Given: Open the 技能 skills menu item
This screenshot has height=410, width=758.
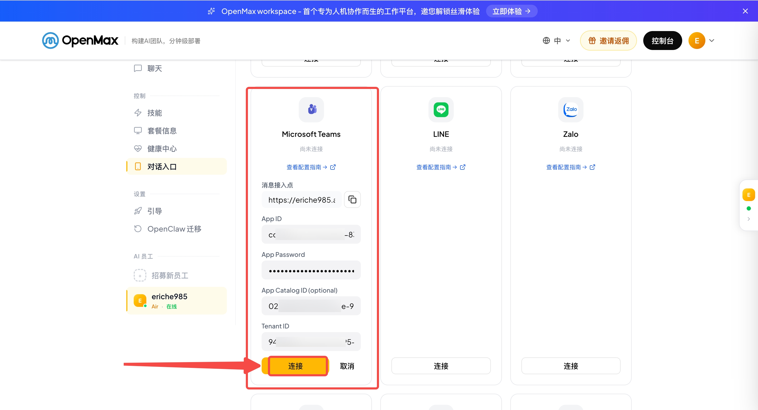Looking at the screenshot, I should point(177,113).
